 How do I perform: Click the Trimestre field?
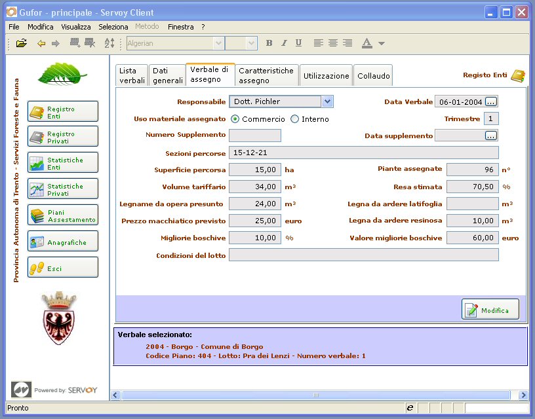(x=491, y=118)
